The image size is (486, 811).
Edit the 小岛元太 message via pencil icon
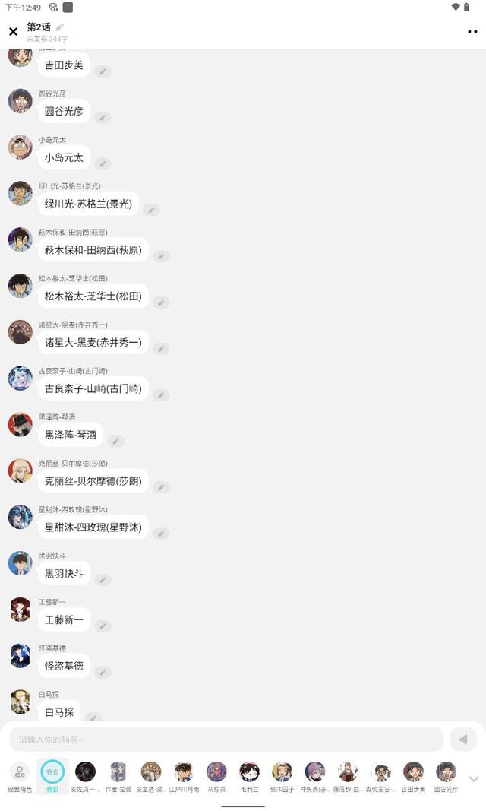103,164
